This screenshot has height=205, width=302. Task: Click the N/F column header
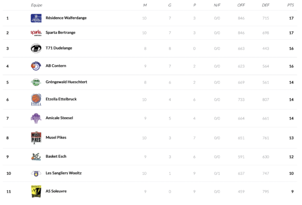[217, 5]
